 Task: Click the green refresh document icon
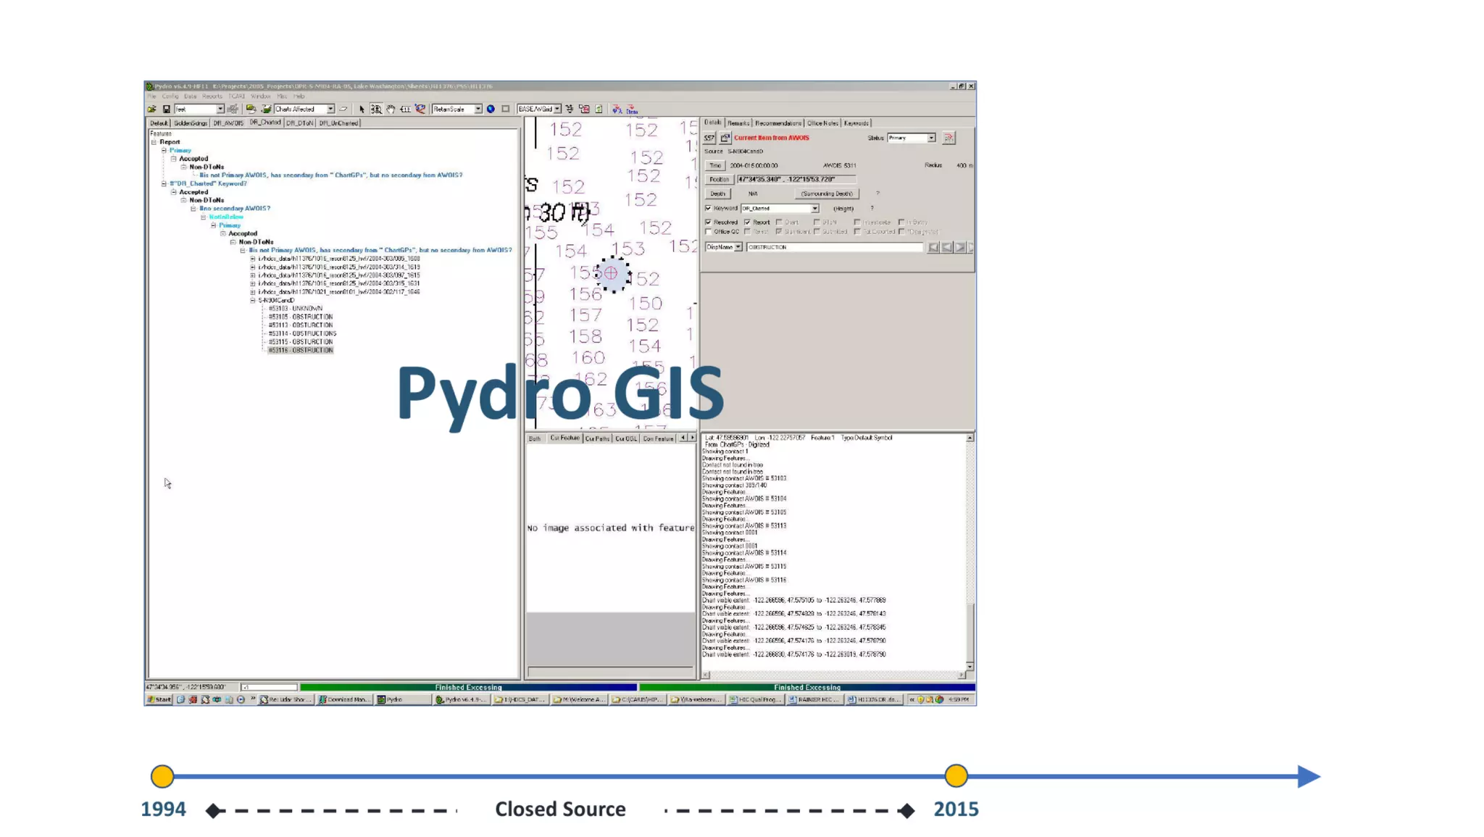(x=599, y=109)
